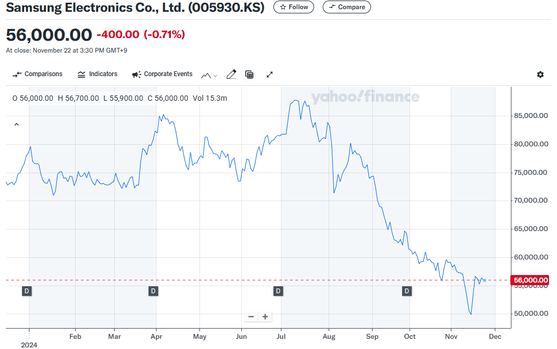Click the Comparisons toolbar option
557x349 pixels.
point(38,74)
